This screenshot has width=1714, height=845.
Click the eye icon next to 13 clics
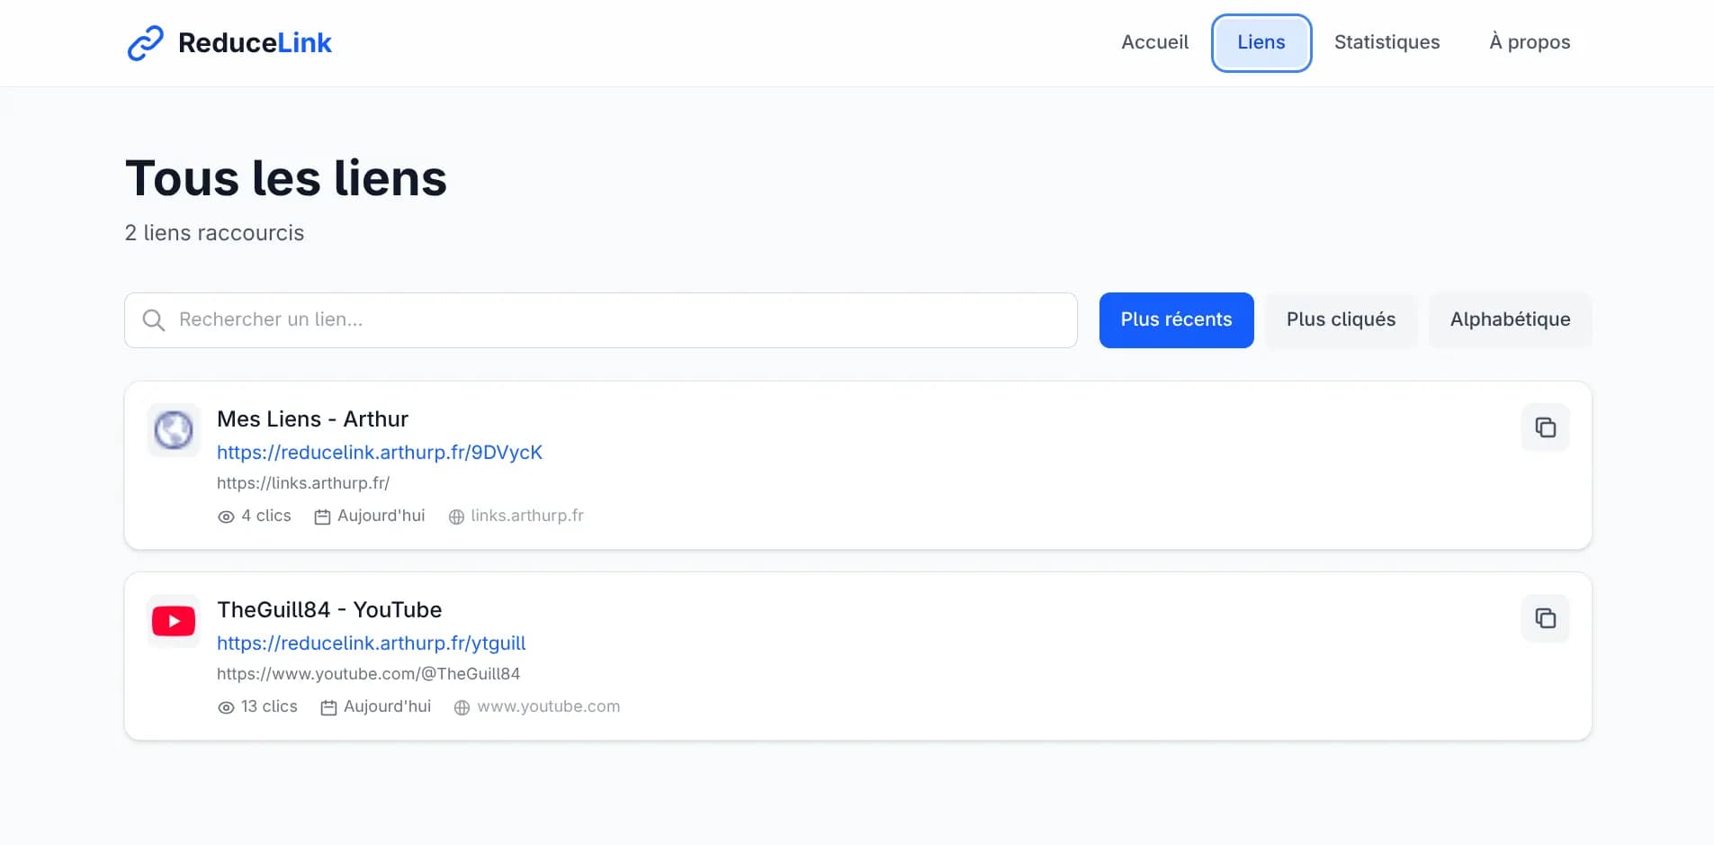click(224, 706)
